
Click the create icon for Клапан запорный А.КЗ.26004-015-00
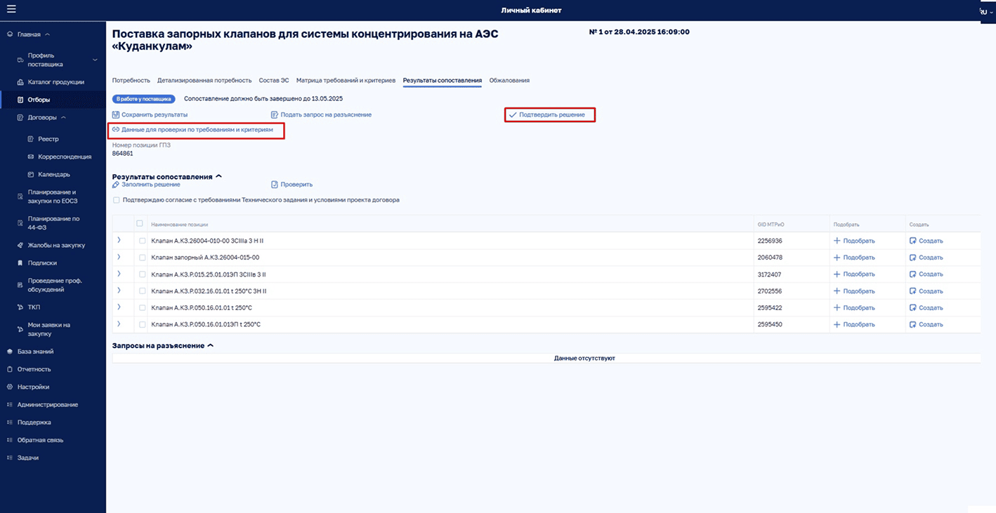(913, 258)
